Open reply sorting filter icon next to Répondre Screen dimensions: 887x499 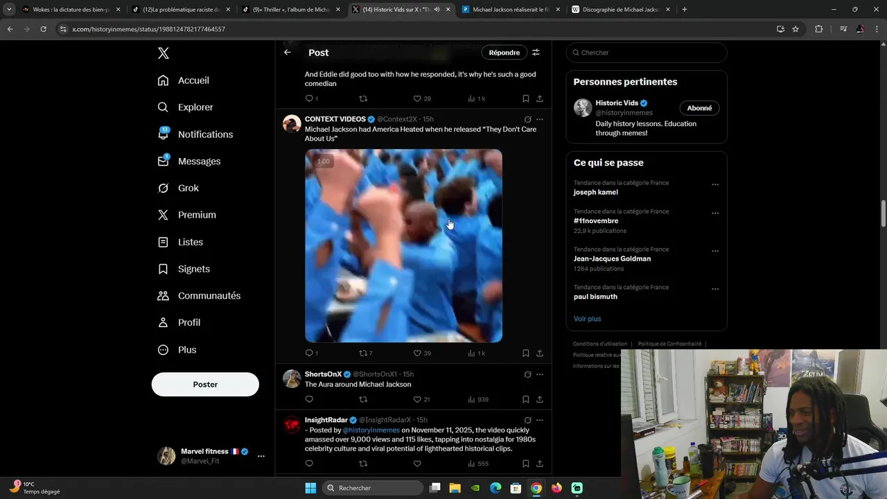(536, 53)
